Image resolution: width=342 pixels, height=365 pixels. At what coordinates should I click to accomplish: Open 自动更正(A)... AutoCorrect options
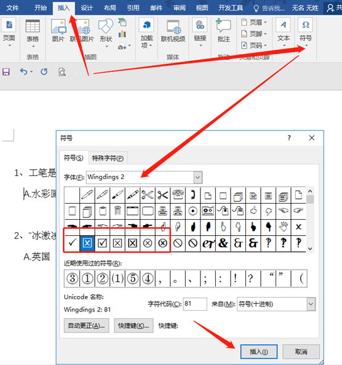coord(86,326)
